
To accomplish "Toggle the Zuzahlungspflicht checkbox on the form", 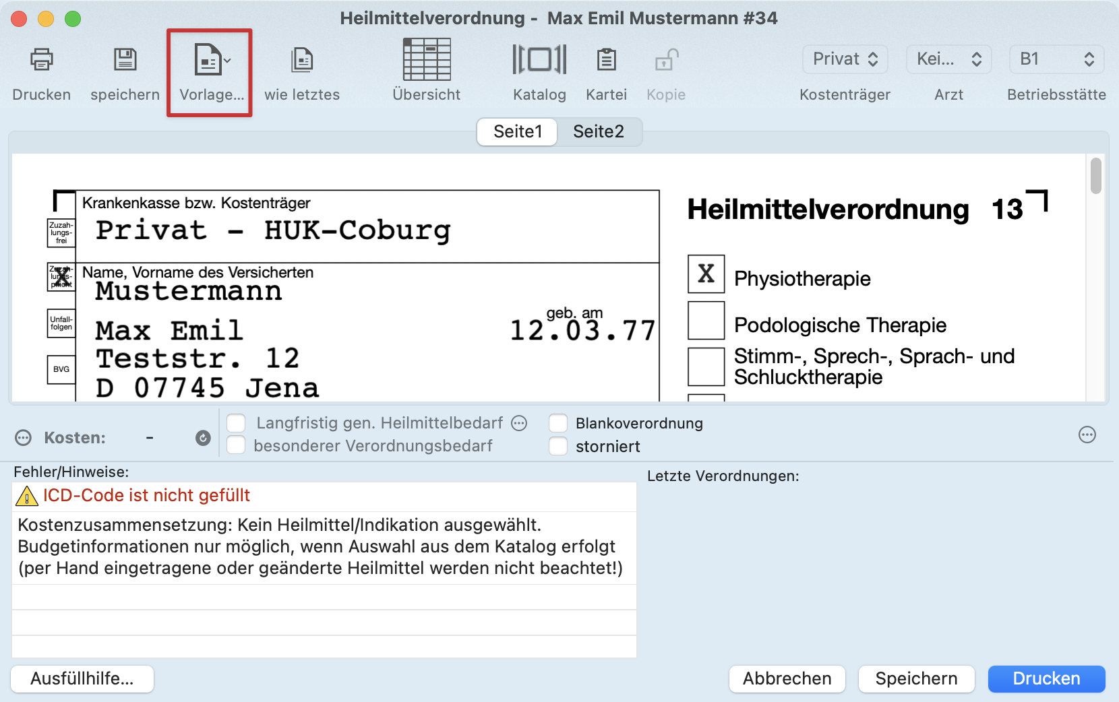I will click(61, 277).
